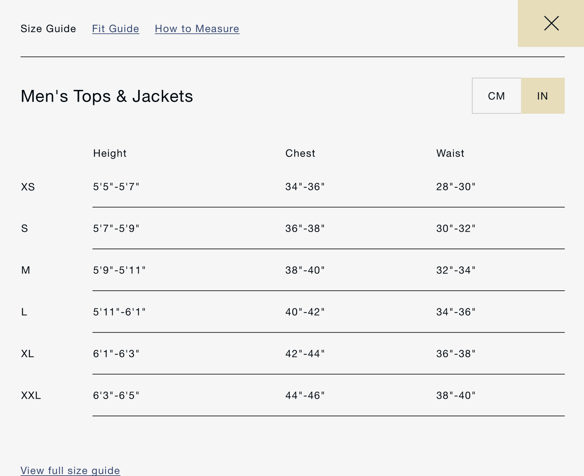Click the View full size guide link

point(70,470)
